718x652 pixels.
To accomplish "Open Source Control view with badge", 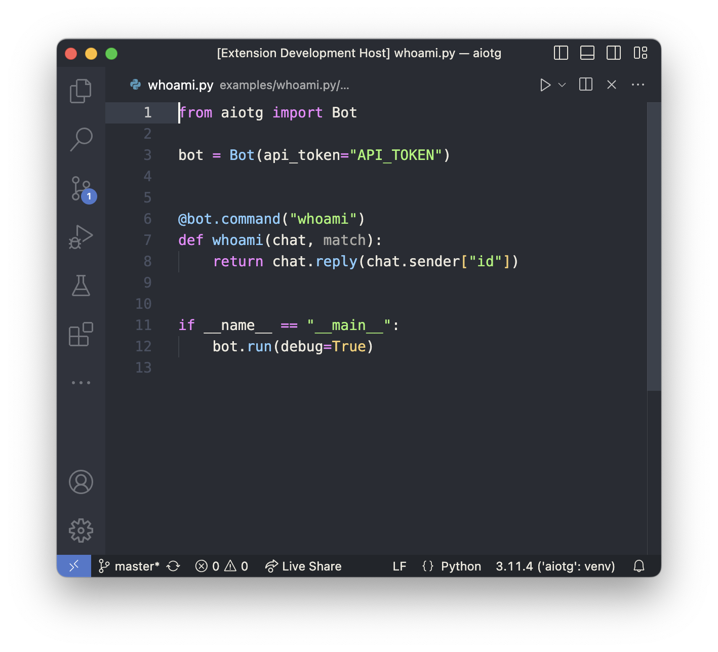I will click(x=83, y=189).
